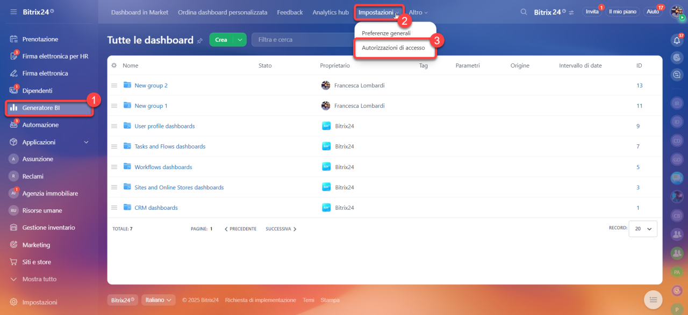The image size is (688, 315).
Task: Click the Applicazioni cube icon
Action: tap(13, 142)
